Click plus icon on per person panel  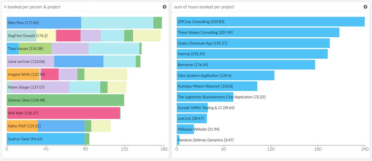[164, 7]
